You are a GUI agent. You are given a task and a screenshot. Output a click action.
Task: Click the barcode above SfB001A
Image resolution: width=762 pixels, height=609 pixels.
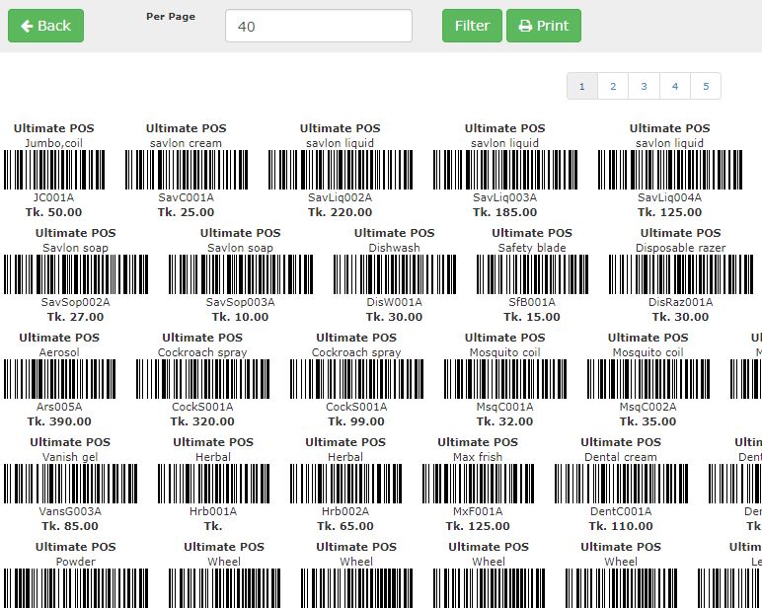(532, 274)
